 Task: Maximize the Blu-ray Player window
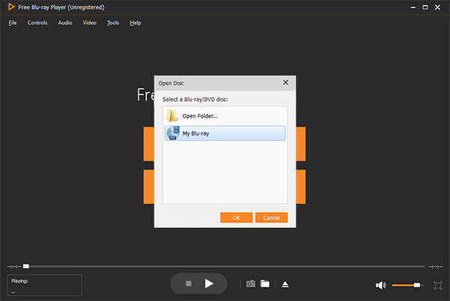tap(425, 7)
